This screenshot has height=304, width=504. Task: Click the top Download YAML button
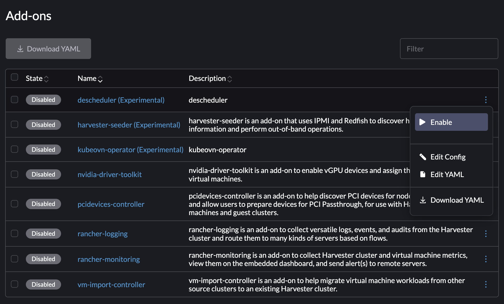click(48, 49)
